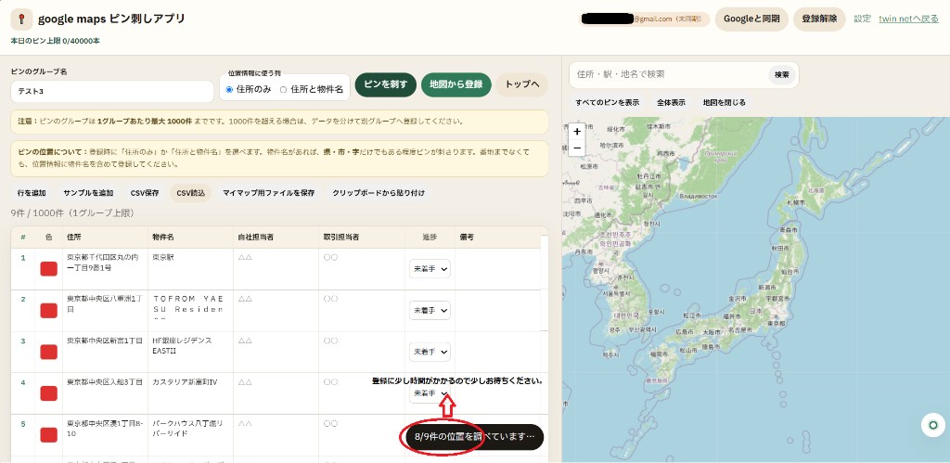Open the 進捗 dropdown for TOFROM YAESU row
The width and height of the screenshot is (950, 463).
pos(430,310)
